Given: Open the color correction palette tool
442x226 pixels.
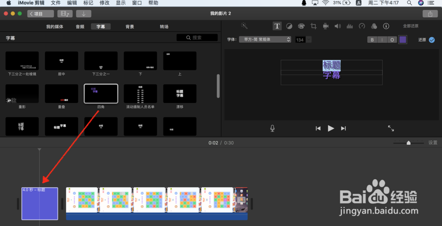Looking at the screenshot, I should click(x=301, y=26).
